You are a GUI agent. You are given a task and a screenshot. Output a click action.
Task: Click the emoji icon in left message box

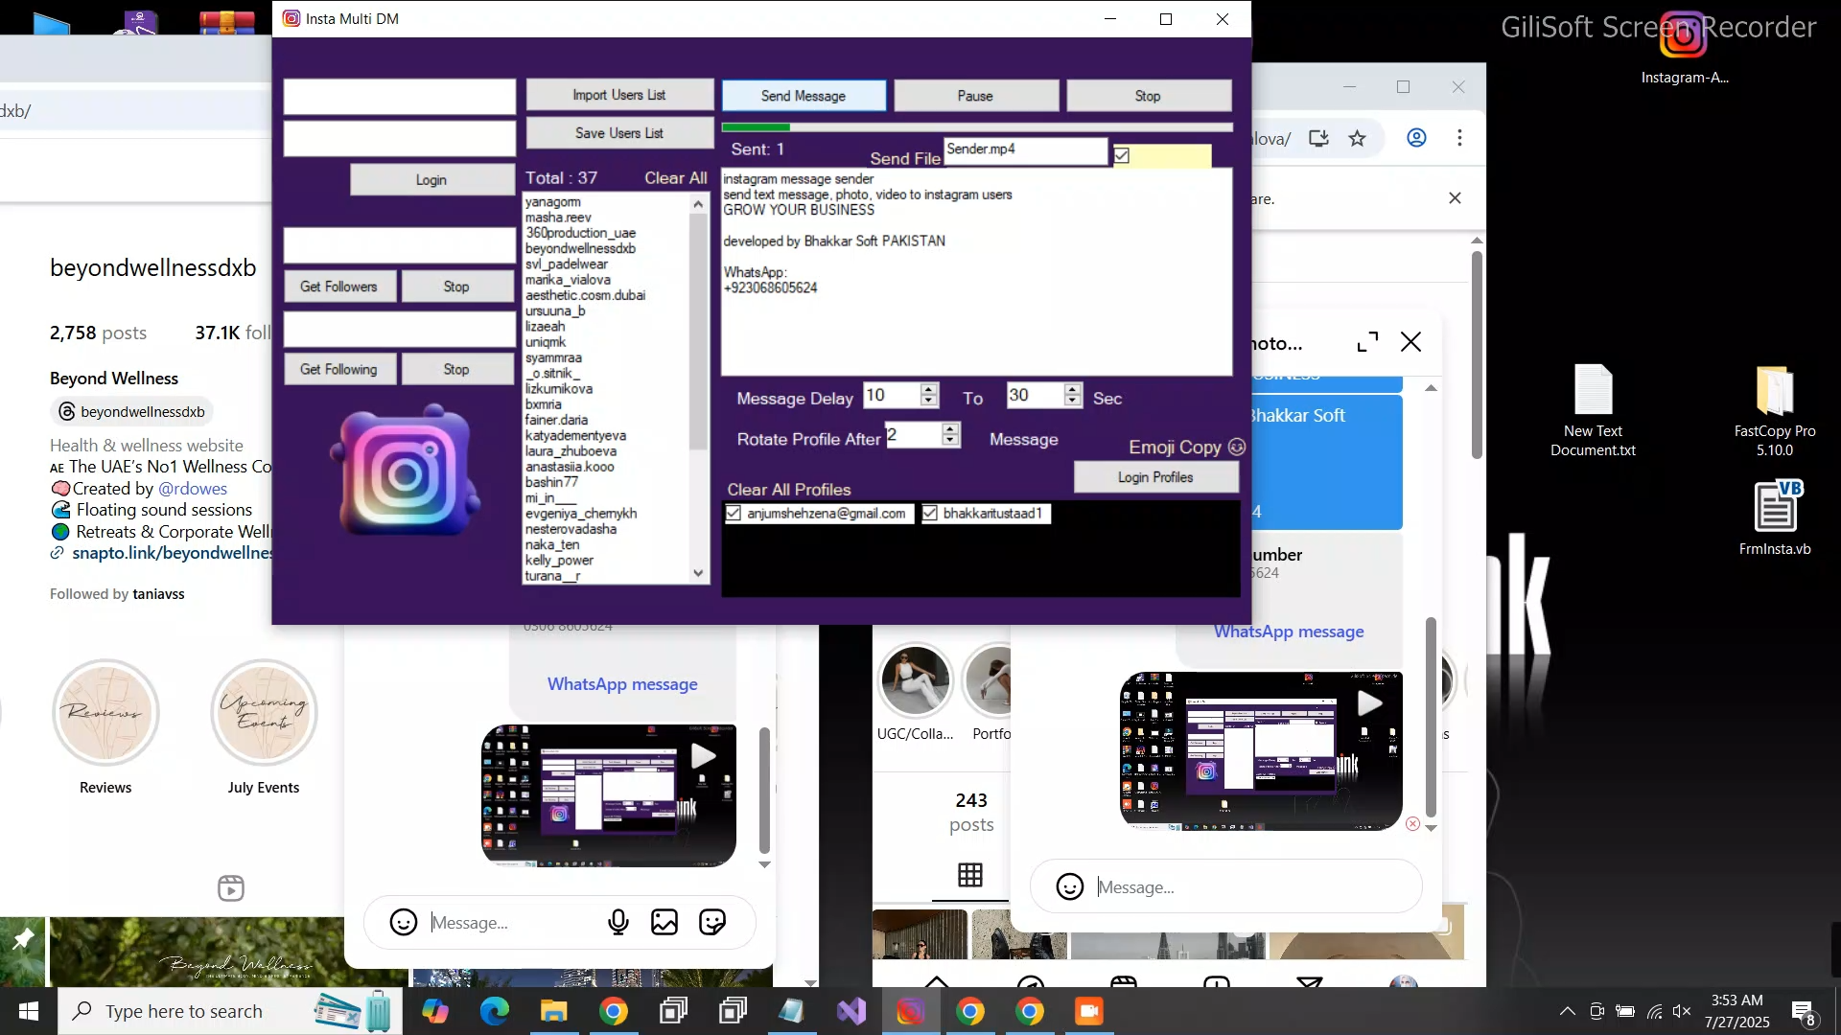[x=404, y=922]
